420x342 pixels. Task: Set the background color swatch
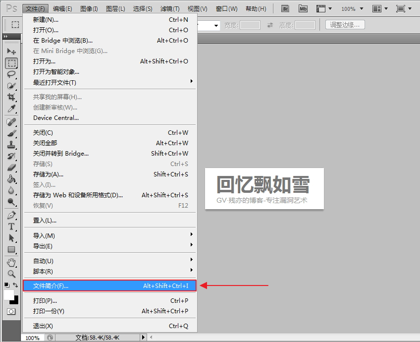click(x=15, y=302)
